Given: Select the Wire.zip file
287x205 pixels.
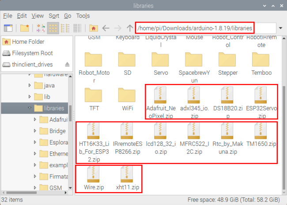Looking at the screenshot, I should coord(94,178).
